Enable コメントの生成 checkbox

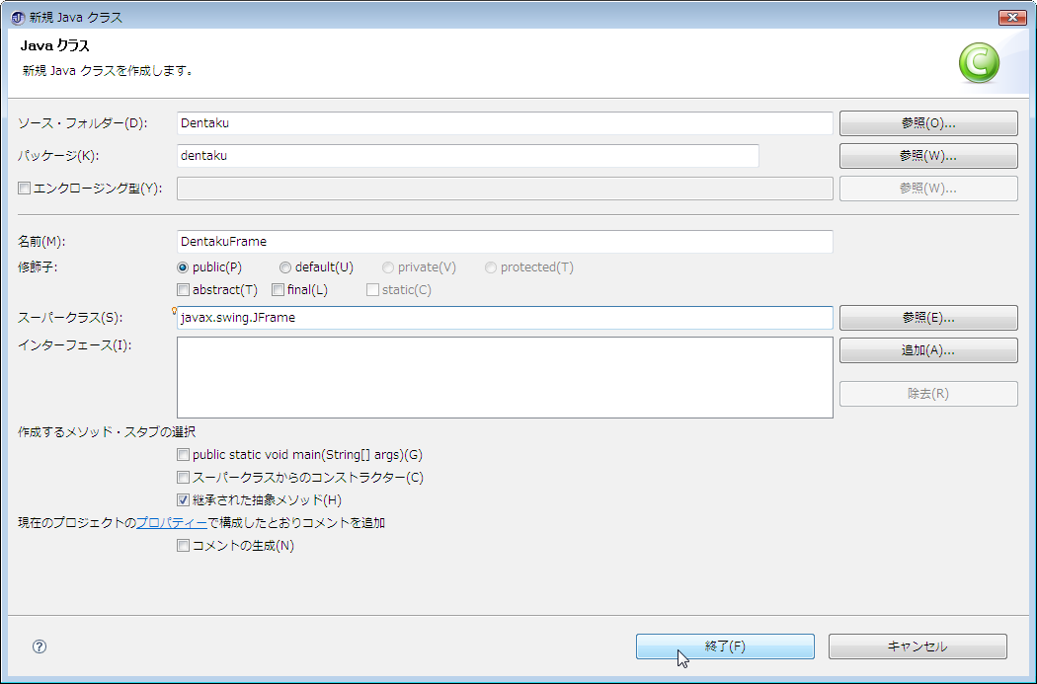coord(183,546)
